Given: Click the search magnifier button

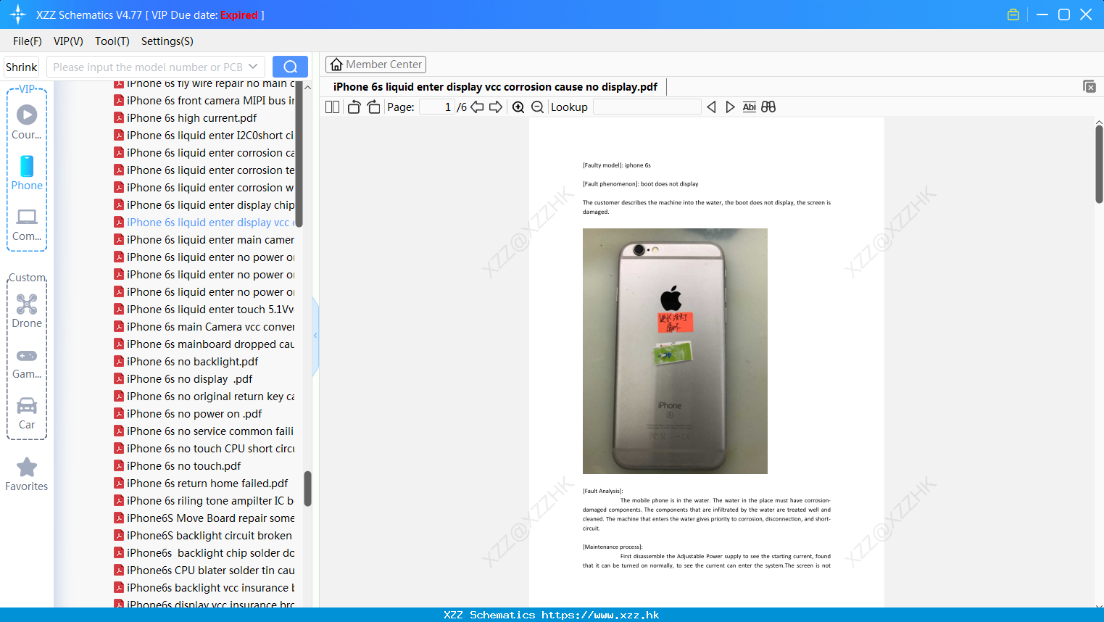Looking at the screenshot, I should (x=290, y=67).
